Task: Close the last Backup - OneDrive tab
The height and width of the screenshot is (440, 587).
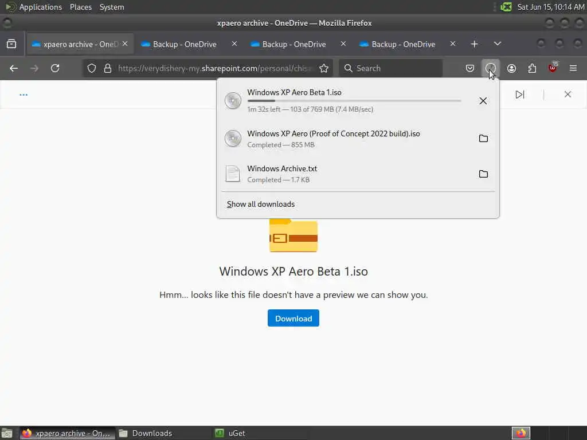Action: tap(453, 44)
